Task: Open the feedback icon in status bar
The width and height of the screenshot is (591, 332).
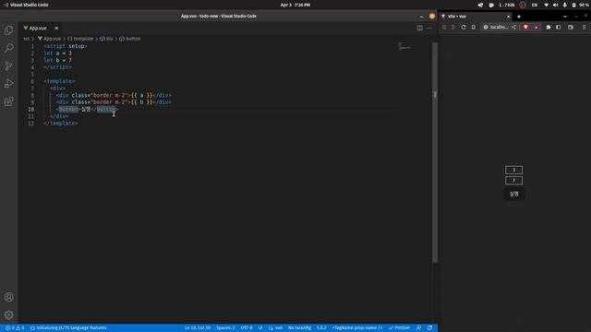Action: point(418,328)
